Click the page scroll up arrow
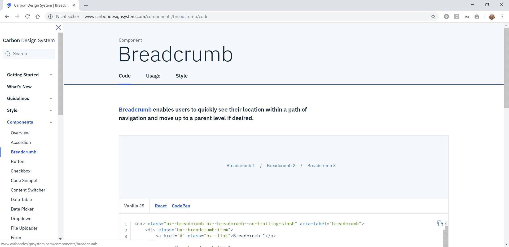 (x=506, y=25)
